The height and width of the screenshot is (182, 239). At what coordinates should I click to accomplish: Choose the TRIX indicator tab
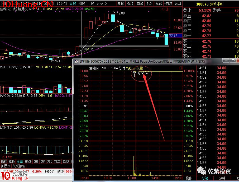pyautogui.click(x=57, y=161)
